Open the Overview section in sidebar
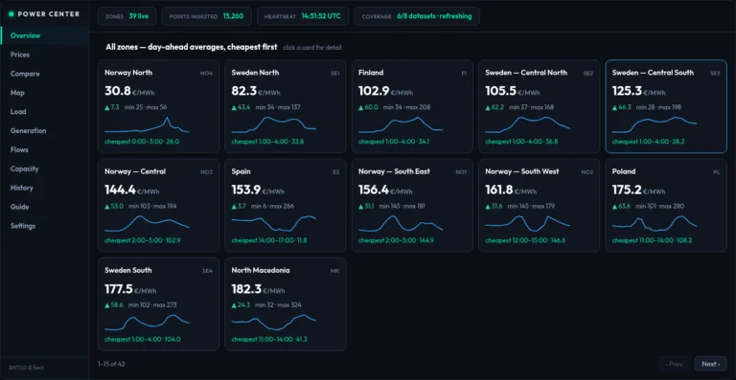 (x=45, y=35)
